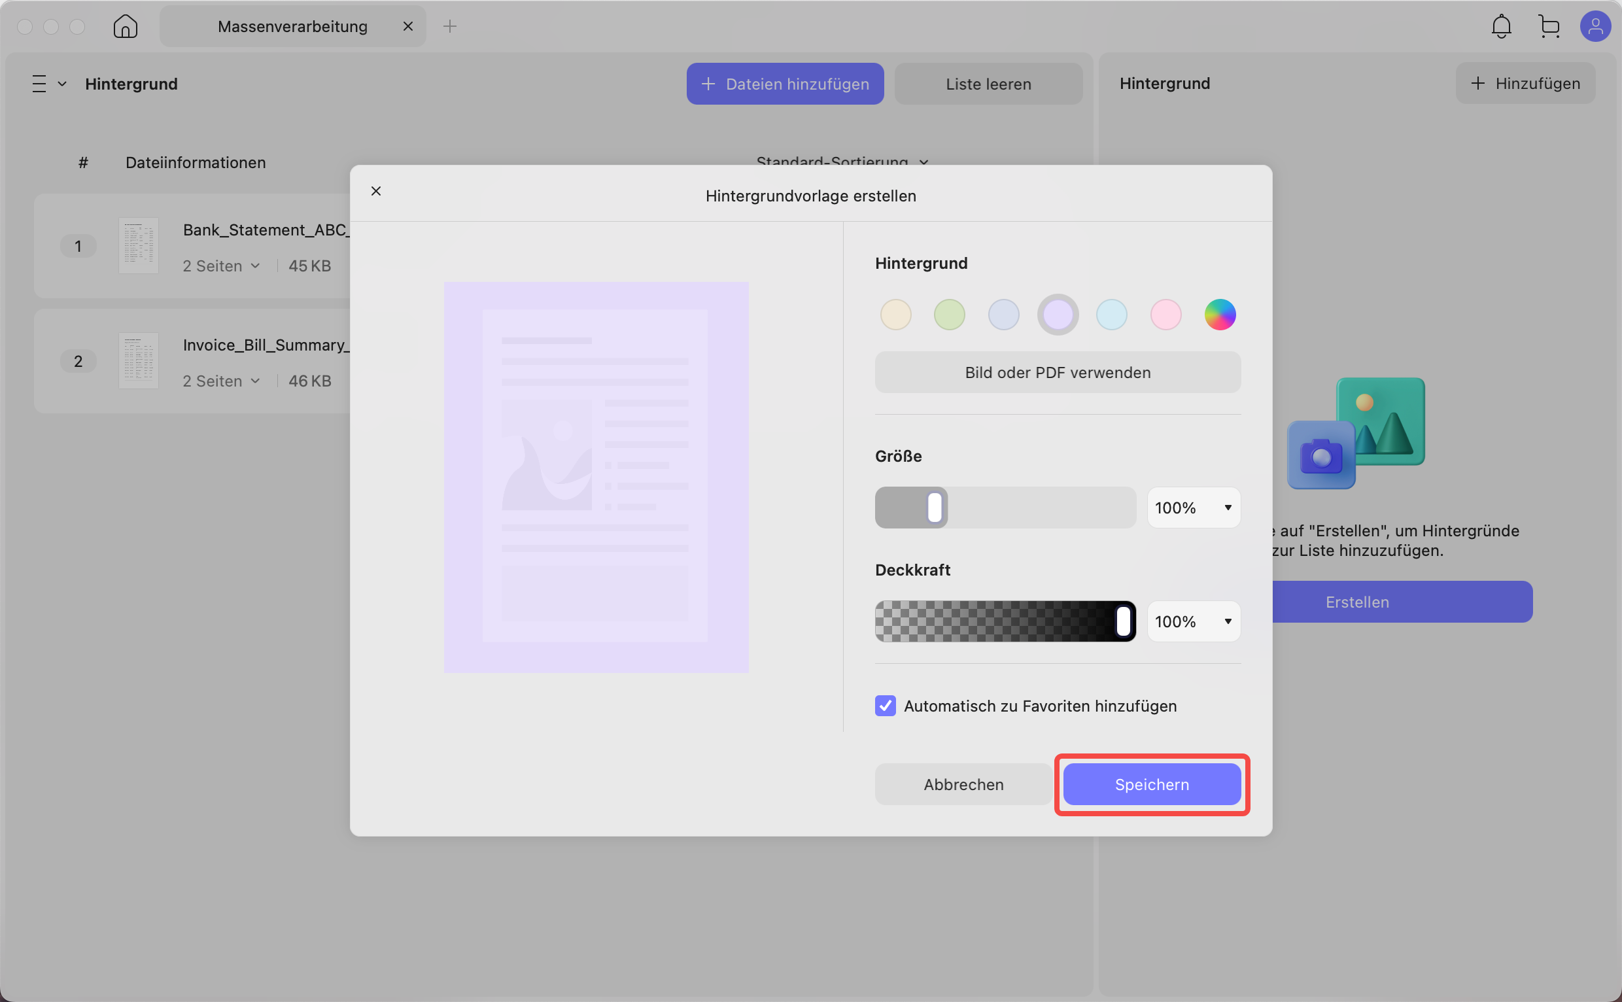Expand 2 Seiten for Bank_Statement file
This screenshot has width=1622, height=1002.
[x=220, y=266]
